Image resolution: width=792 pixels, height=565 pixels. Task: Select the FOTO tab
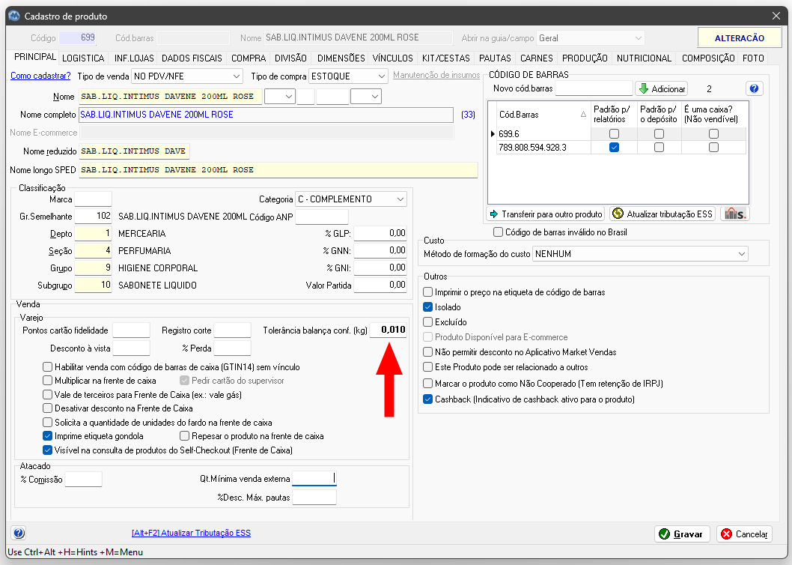[x=753, y=58]
